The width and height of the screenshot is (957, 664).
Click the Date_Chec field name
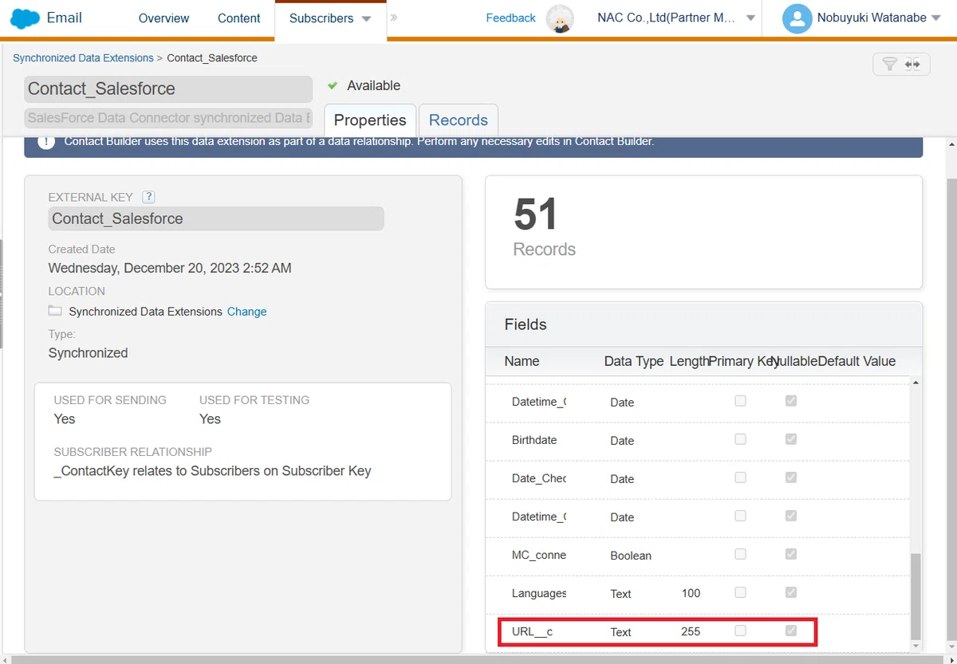click(x=539, y=478)
